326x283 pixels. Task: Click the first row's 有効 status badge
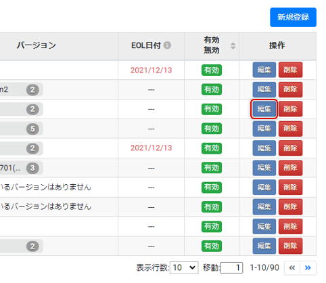(212, 70)
